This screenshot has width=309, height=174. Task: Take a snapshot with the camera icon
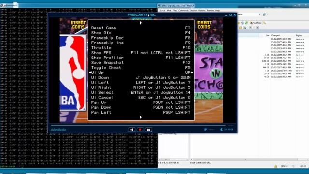click(x=148, y=130)
